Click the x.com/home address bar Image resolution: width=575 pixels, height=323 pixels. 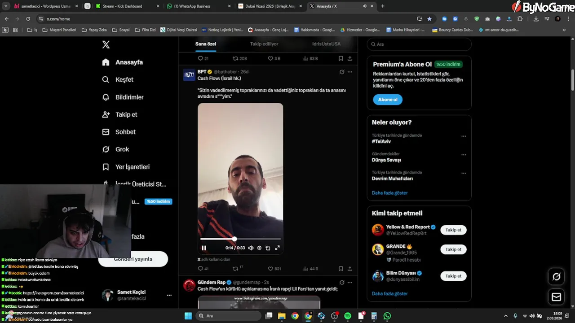tap(225, 19)
